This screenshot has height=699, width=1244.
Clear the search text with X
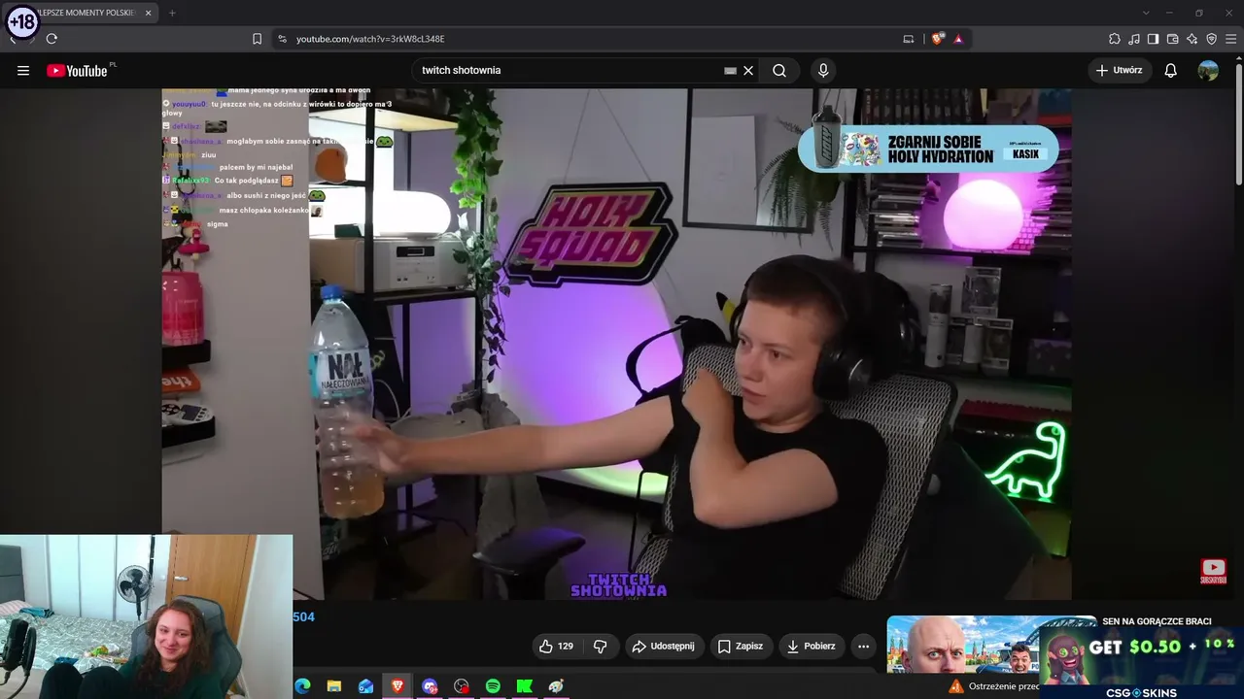pyautogui.click(x=748, y=70)
